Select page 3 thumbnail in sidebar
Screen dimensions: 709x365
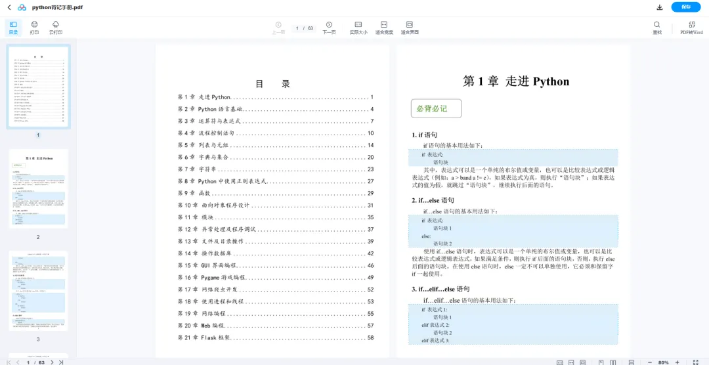pyautogui.click(x=38, y=291)
